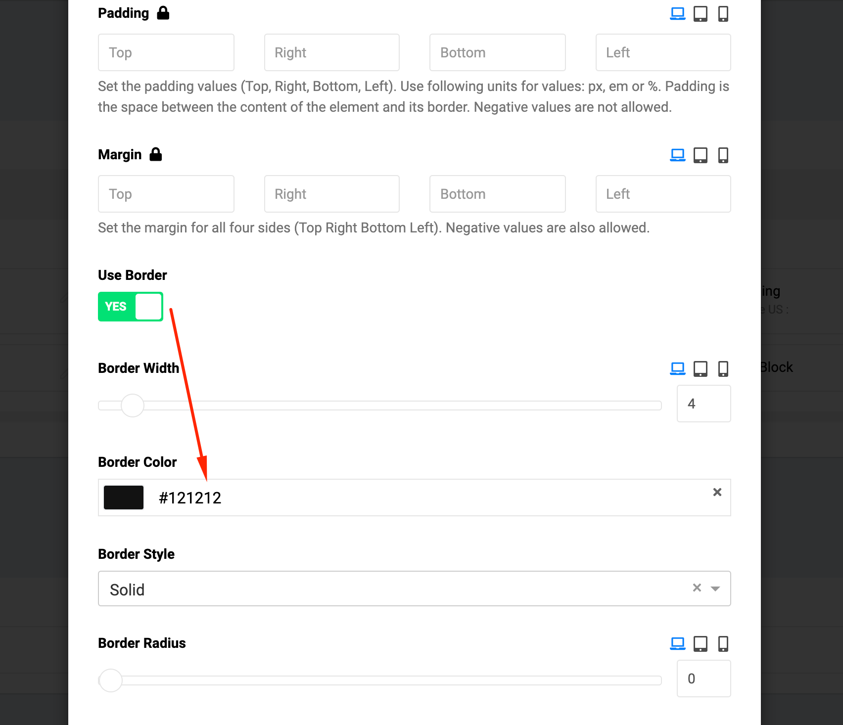Click the Margin Bottom input field

pos(497,194)
